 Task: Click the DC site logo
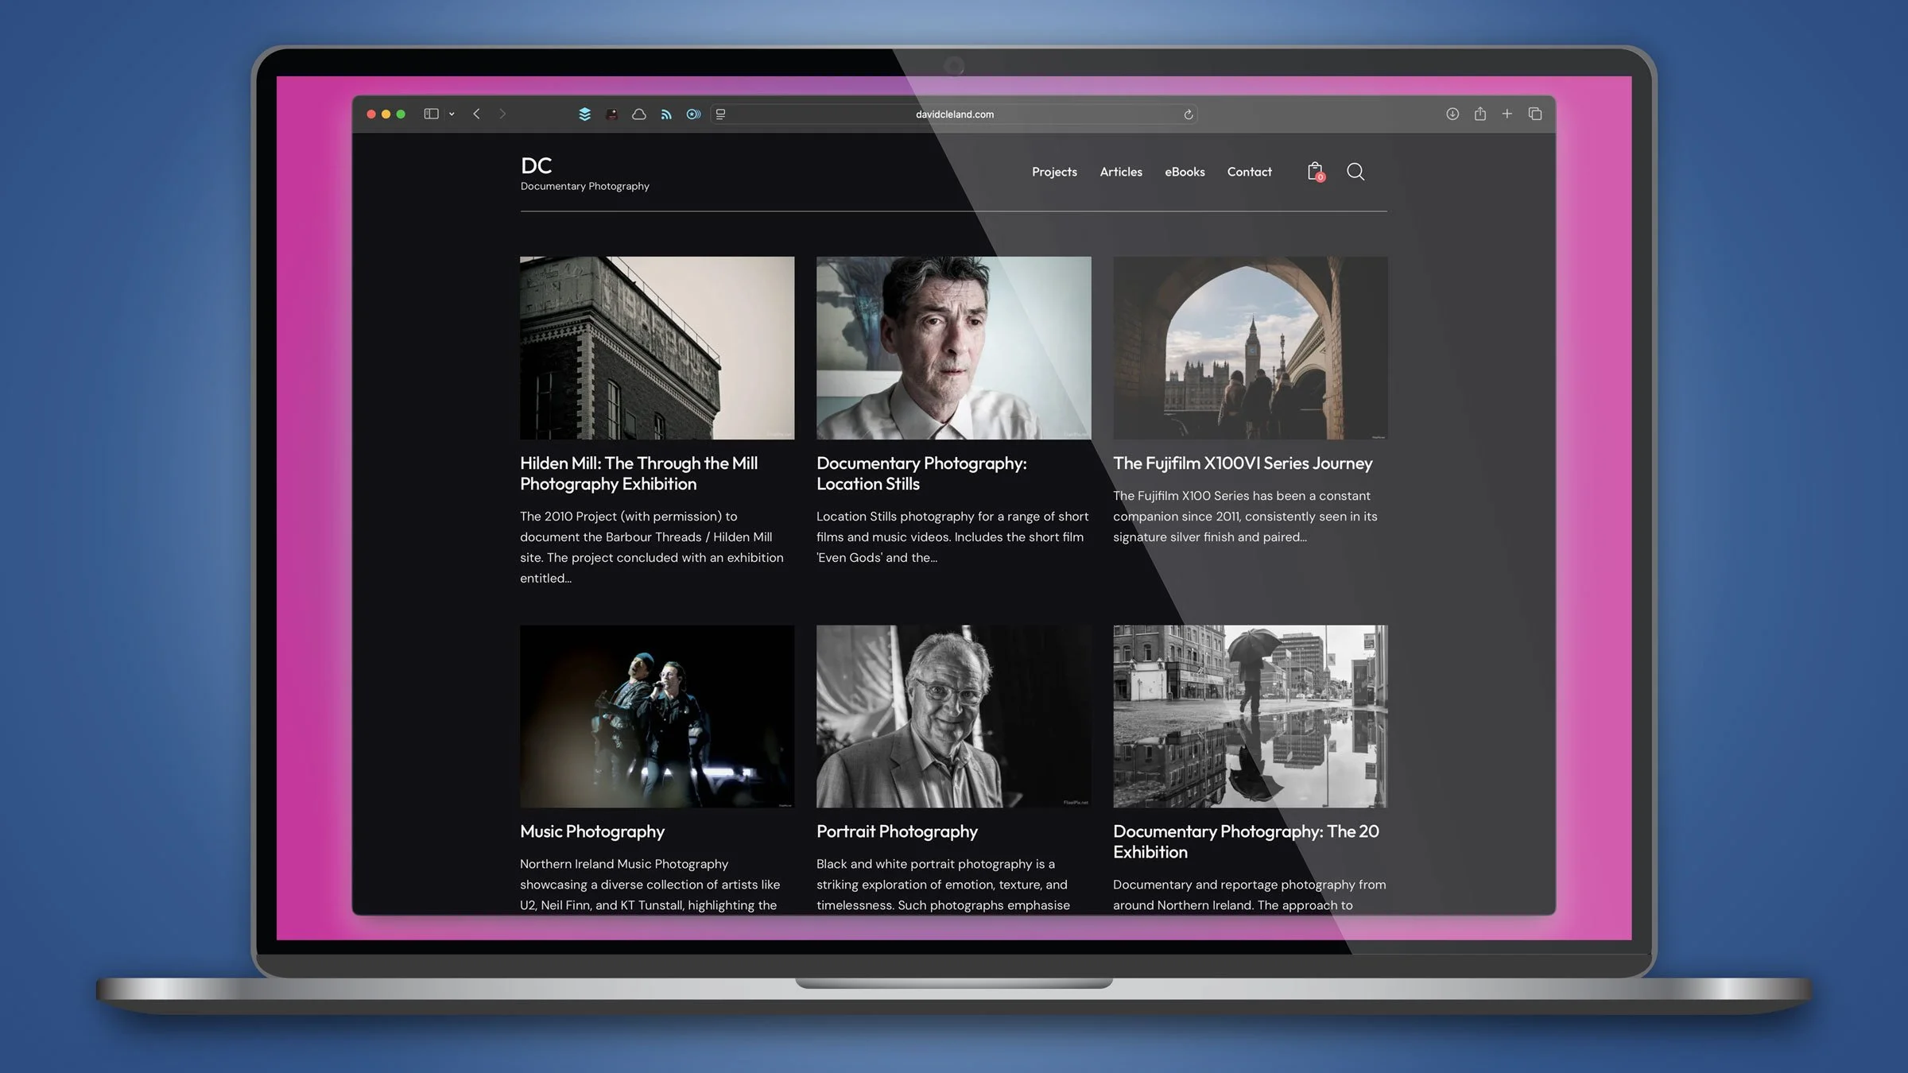537,165
